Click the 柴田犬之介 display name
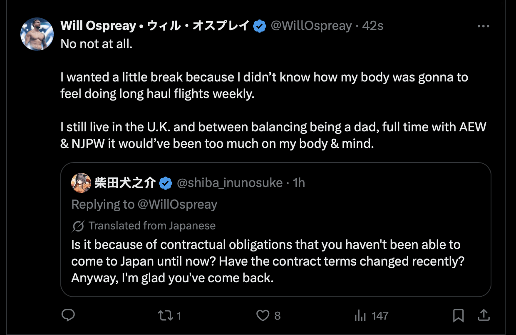 pyautogui.click(x=125, y=183)
